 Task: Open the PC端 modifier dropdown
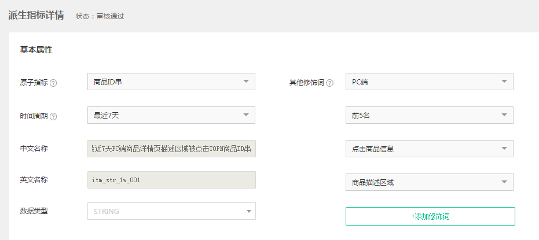click(429, 82)
